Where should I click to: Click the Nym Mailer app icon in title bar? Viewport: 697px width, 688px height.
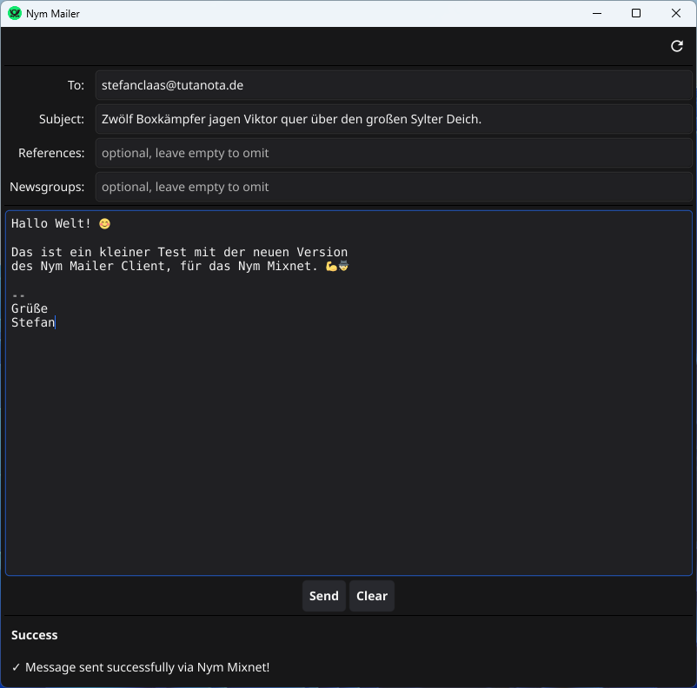[x=15, y=13]
